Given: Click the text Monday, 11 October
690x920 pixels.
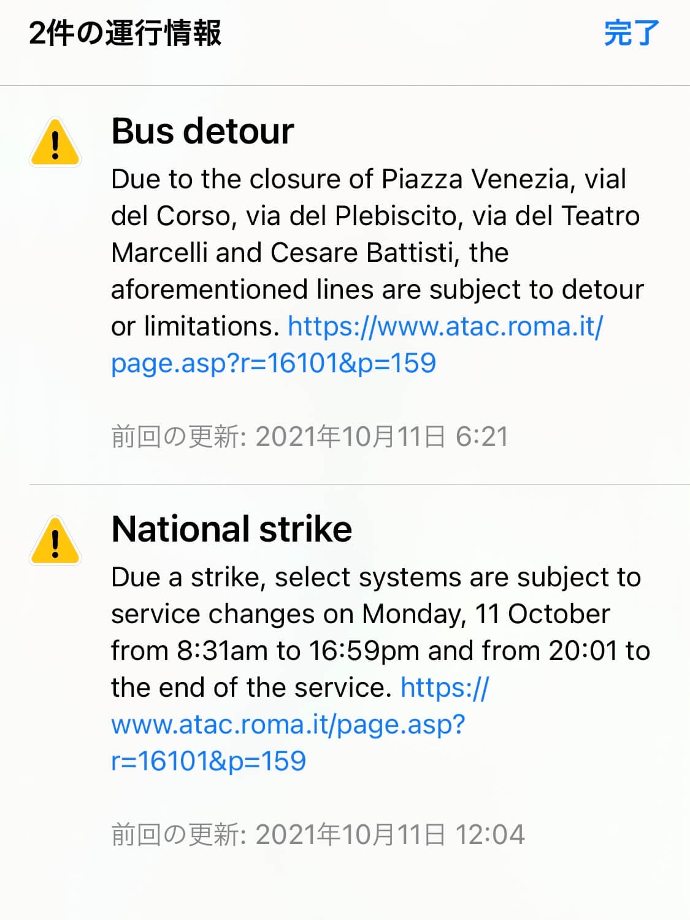Looking at the screenshot, I should pos(486,614).
